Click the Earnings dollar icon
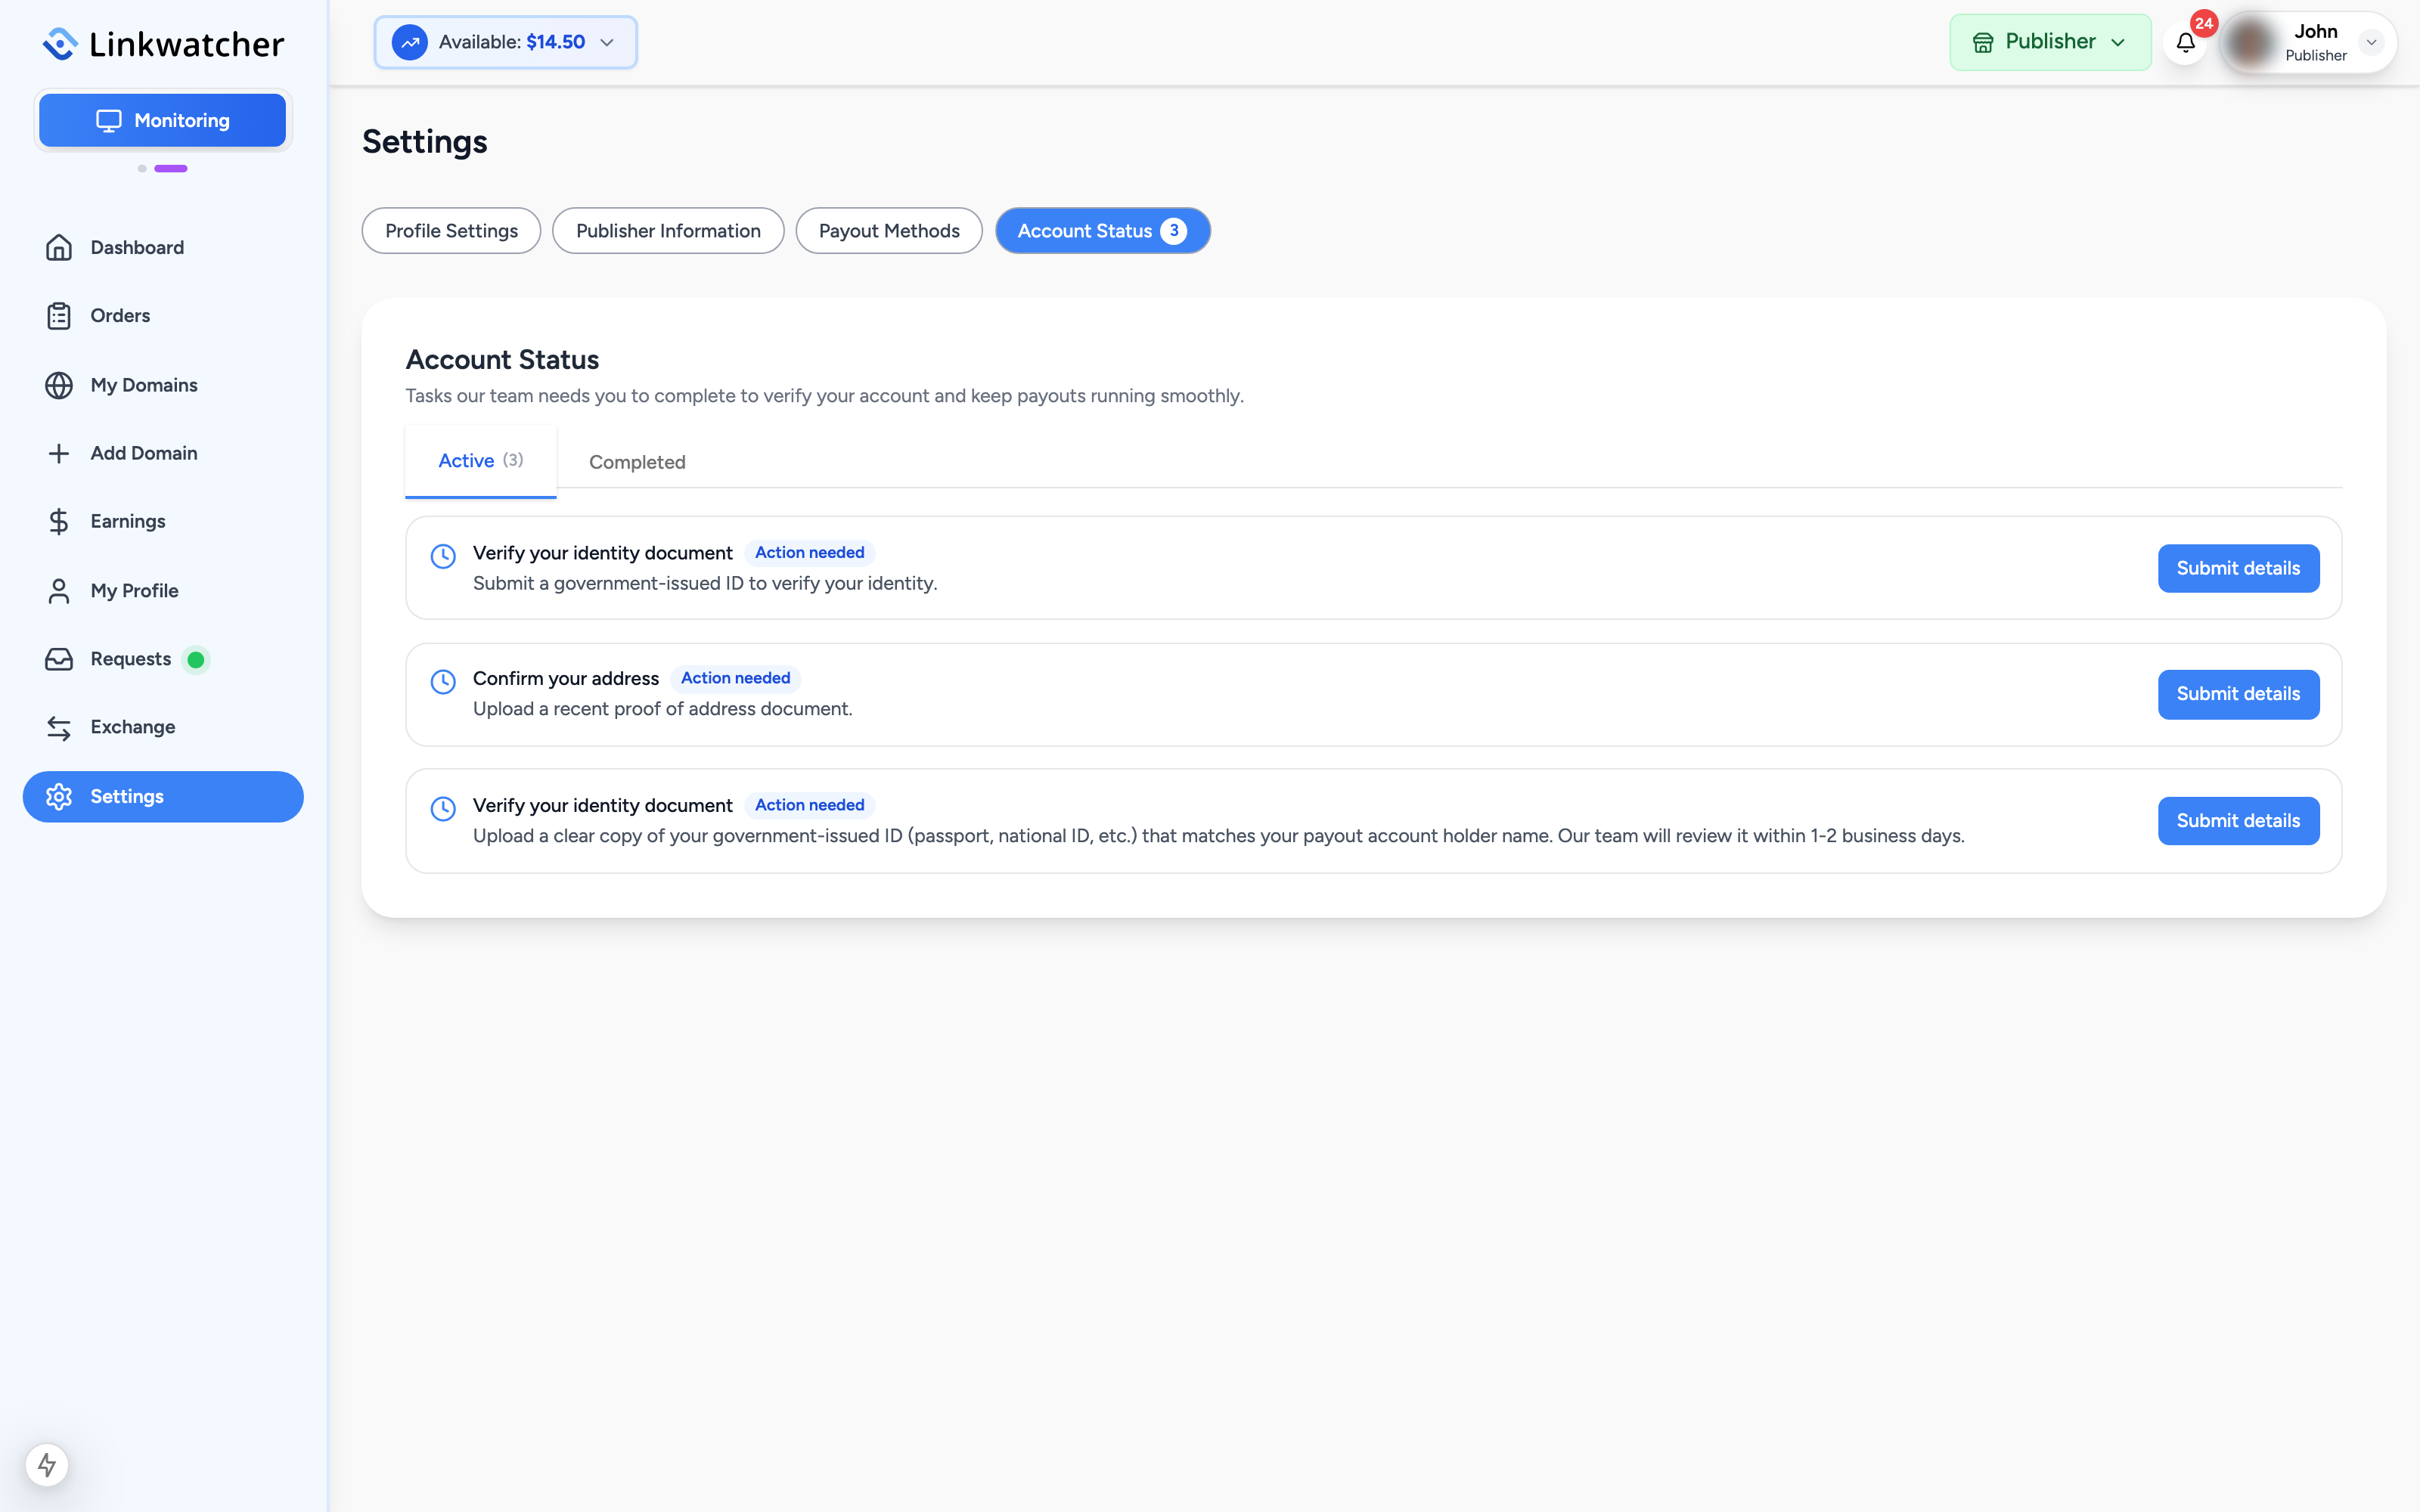Screen dimensions: 2420x1512 [59, 521]
